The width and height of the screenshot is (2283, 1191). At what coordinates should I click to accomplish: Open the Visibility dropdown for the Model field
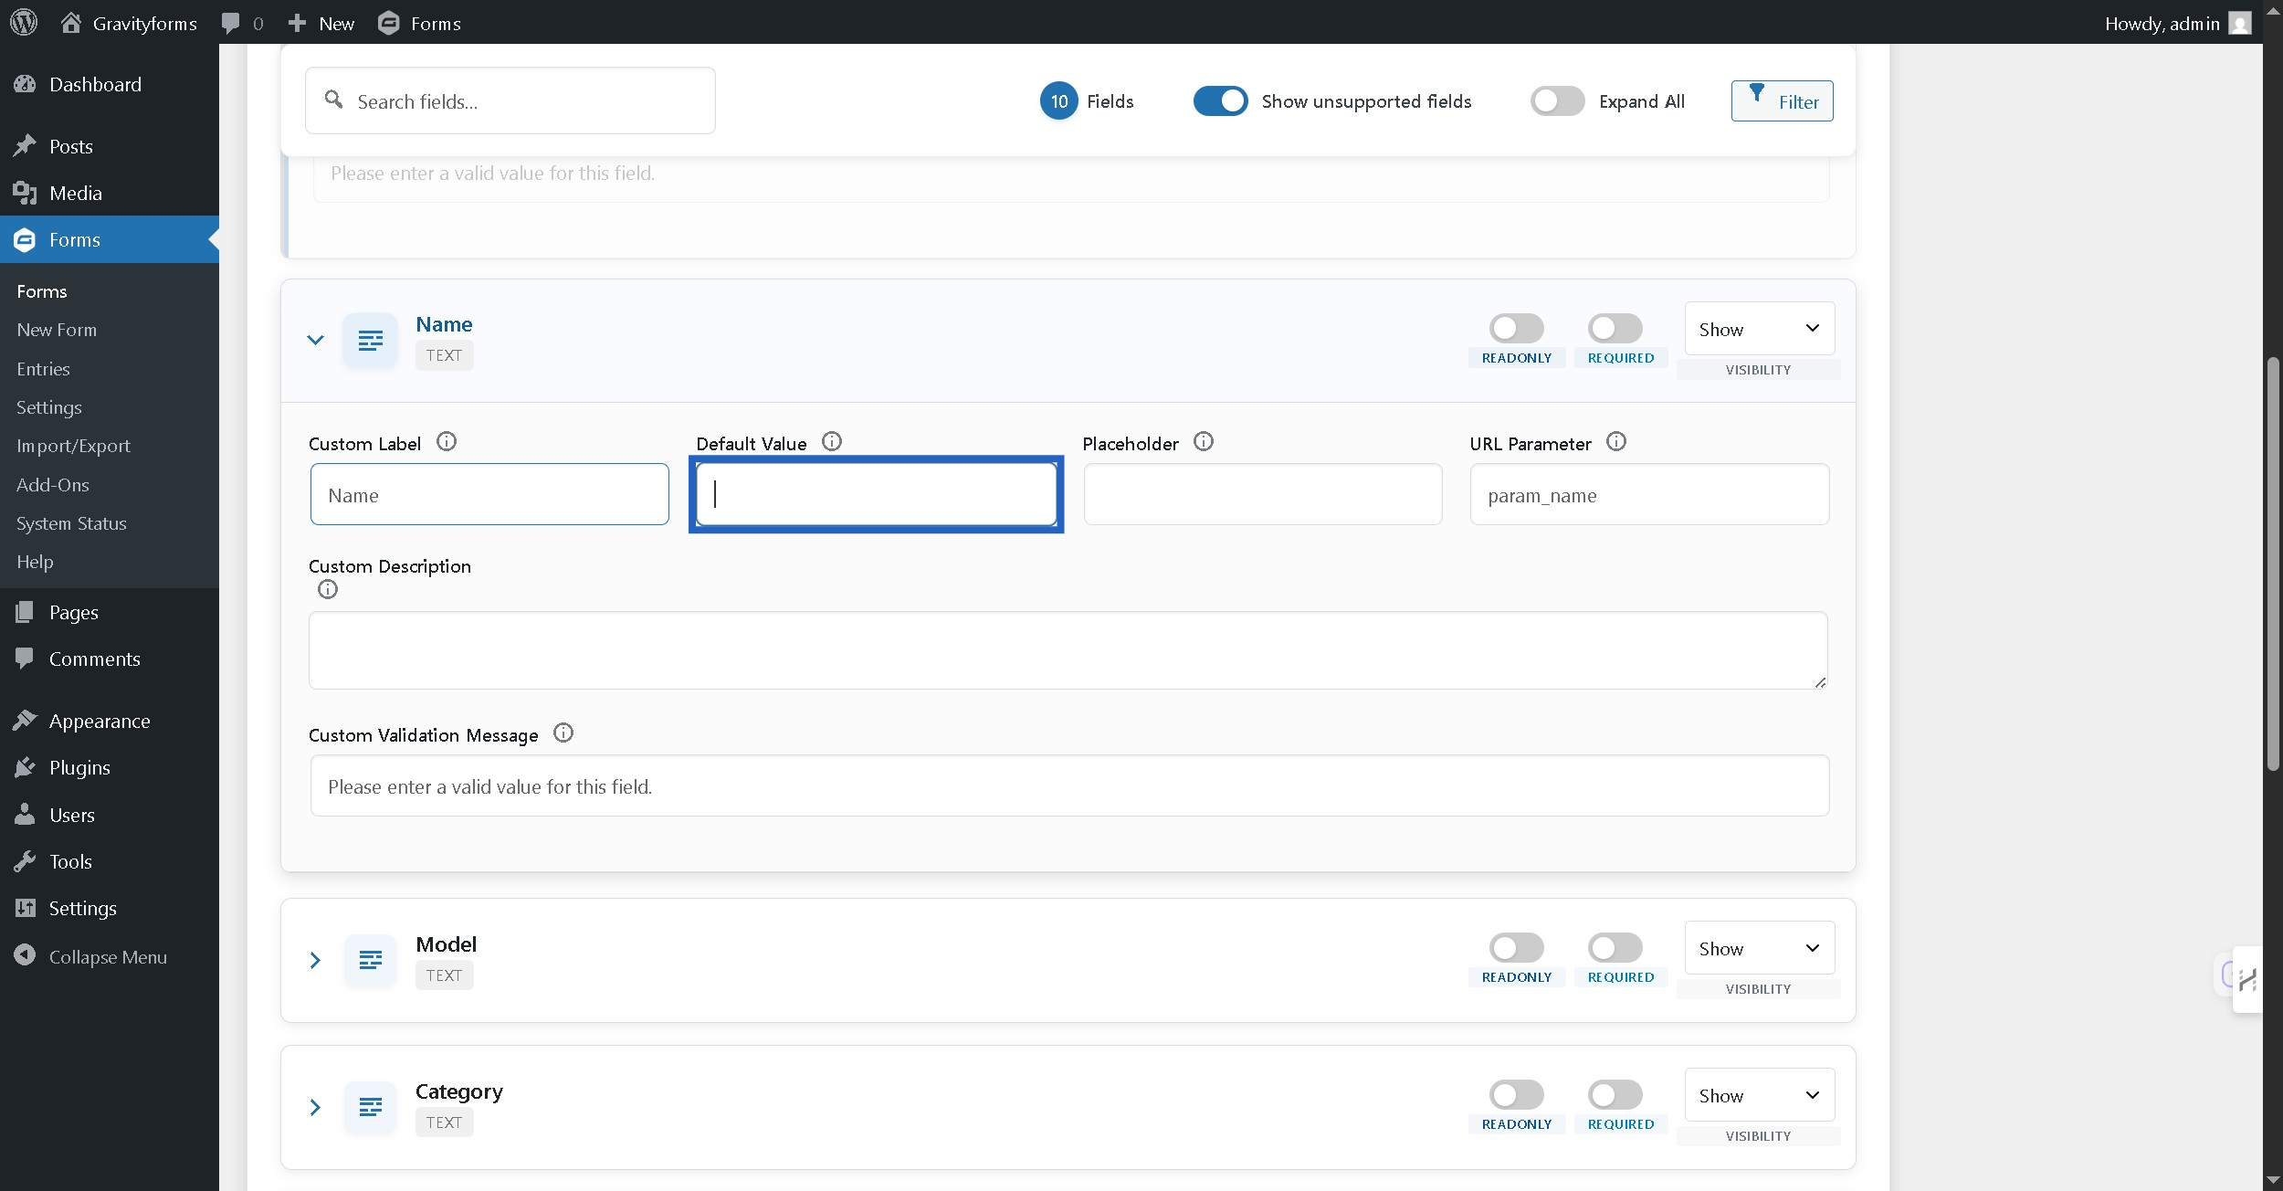click(1759, 948)
